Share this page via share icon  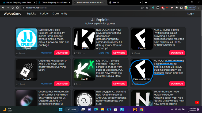click(142, 8)
